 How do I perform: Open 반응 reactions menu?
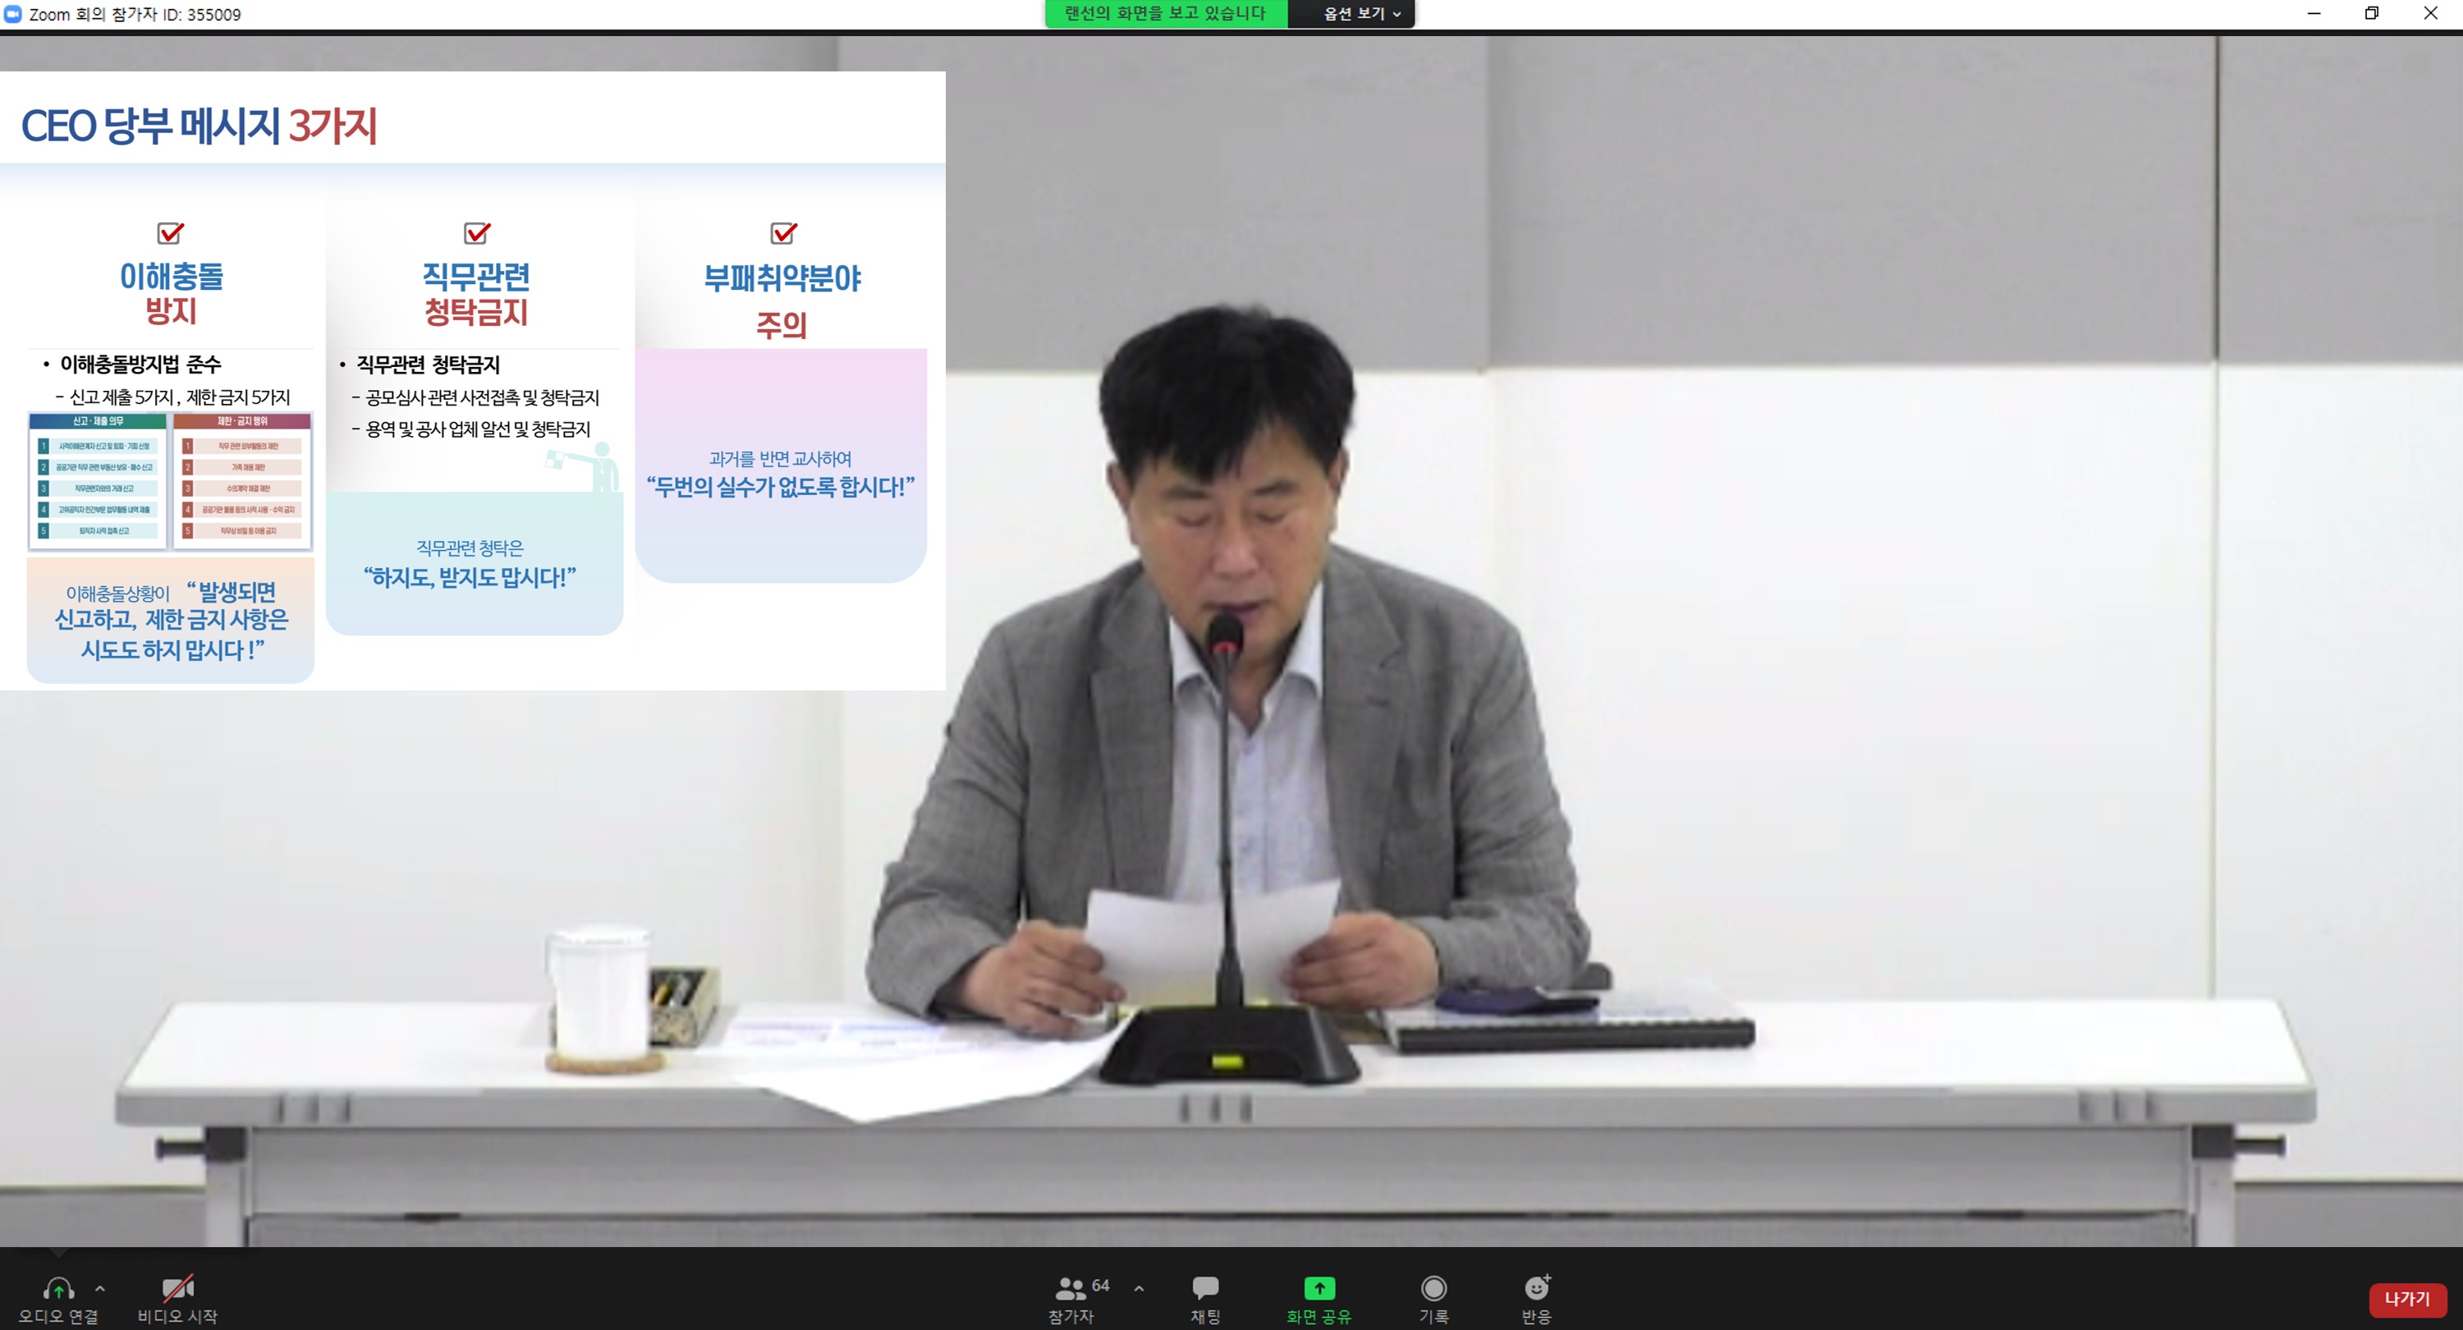(x=1537, y=1300)
